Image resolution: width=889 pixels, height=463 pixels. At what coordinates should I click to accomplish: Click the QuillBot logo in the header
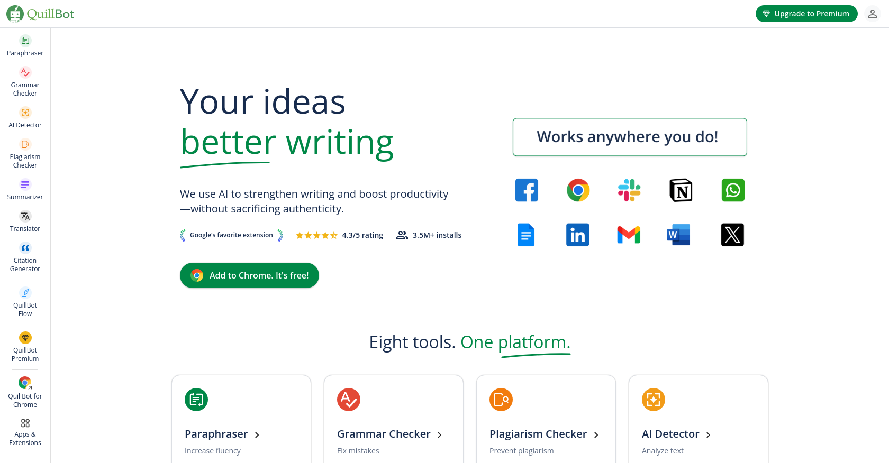coord(40,14)
